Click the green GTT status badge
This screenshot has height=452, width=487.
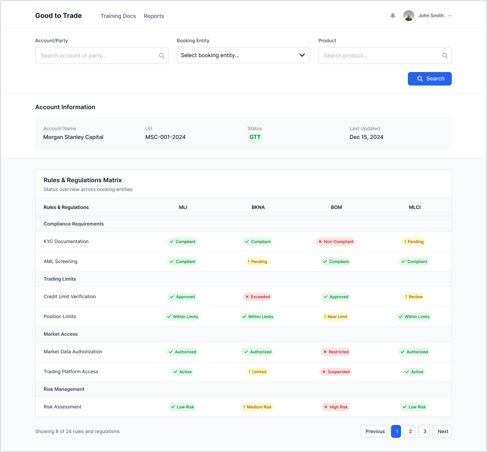tap(255, 137)
